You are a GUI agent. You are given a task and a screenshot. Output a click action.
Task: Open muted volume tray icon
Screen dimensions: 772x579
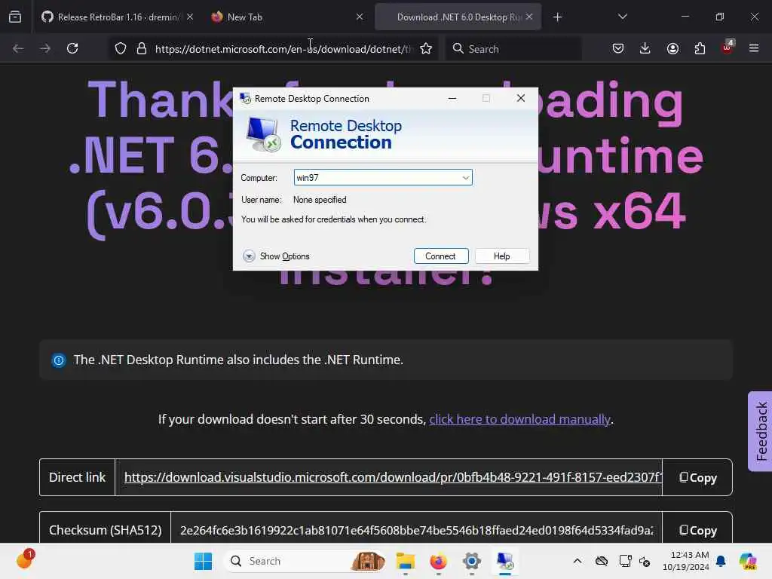(645, 561)
